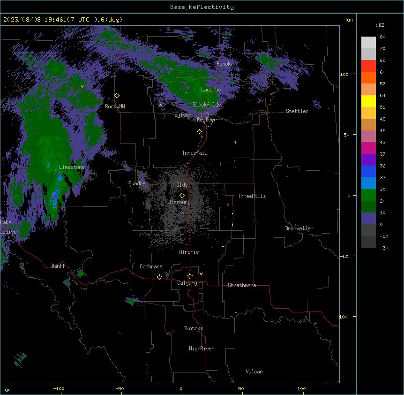Click the yellow marker above Calgary label

point(190,276)
